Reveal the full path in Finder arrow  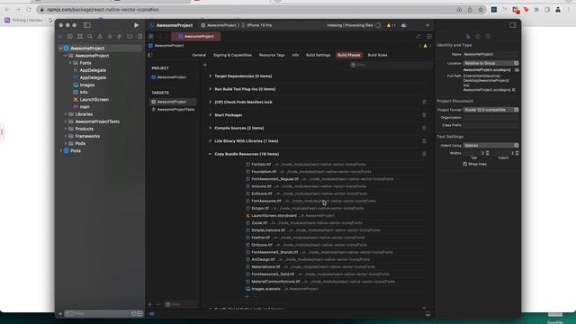514,90
